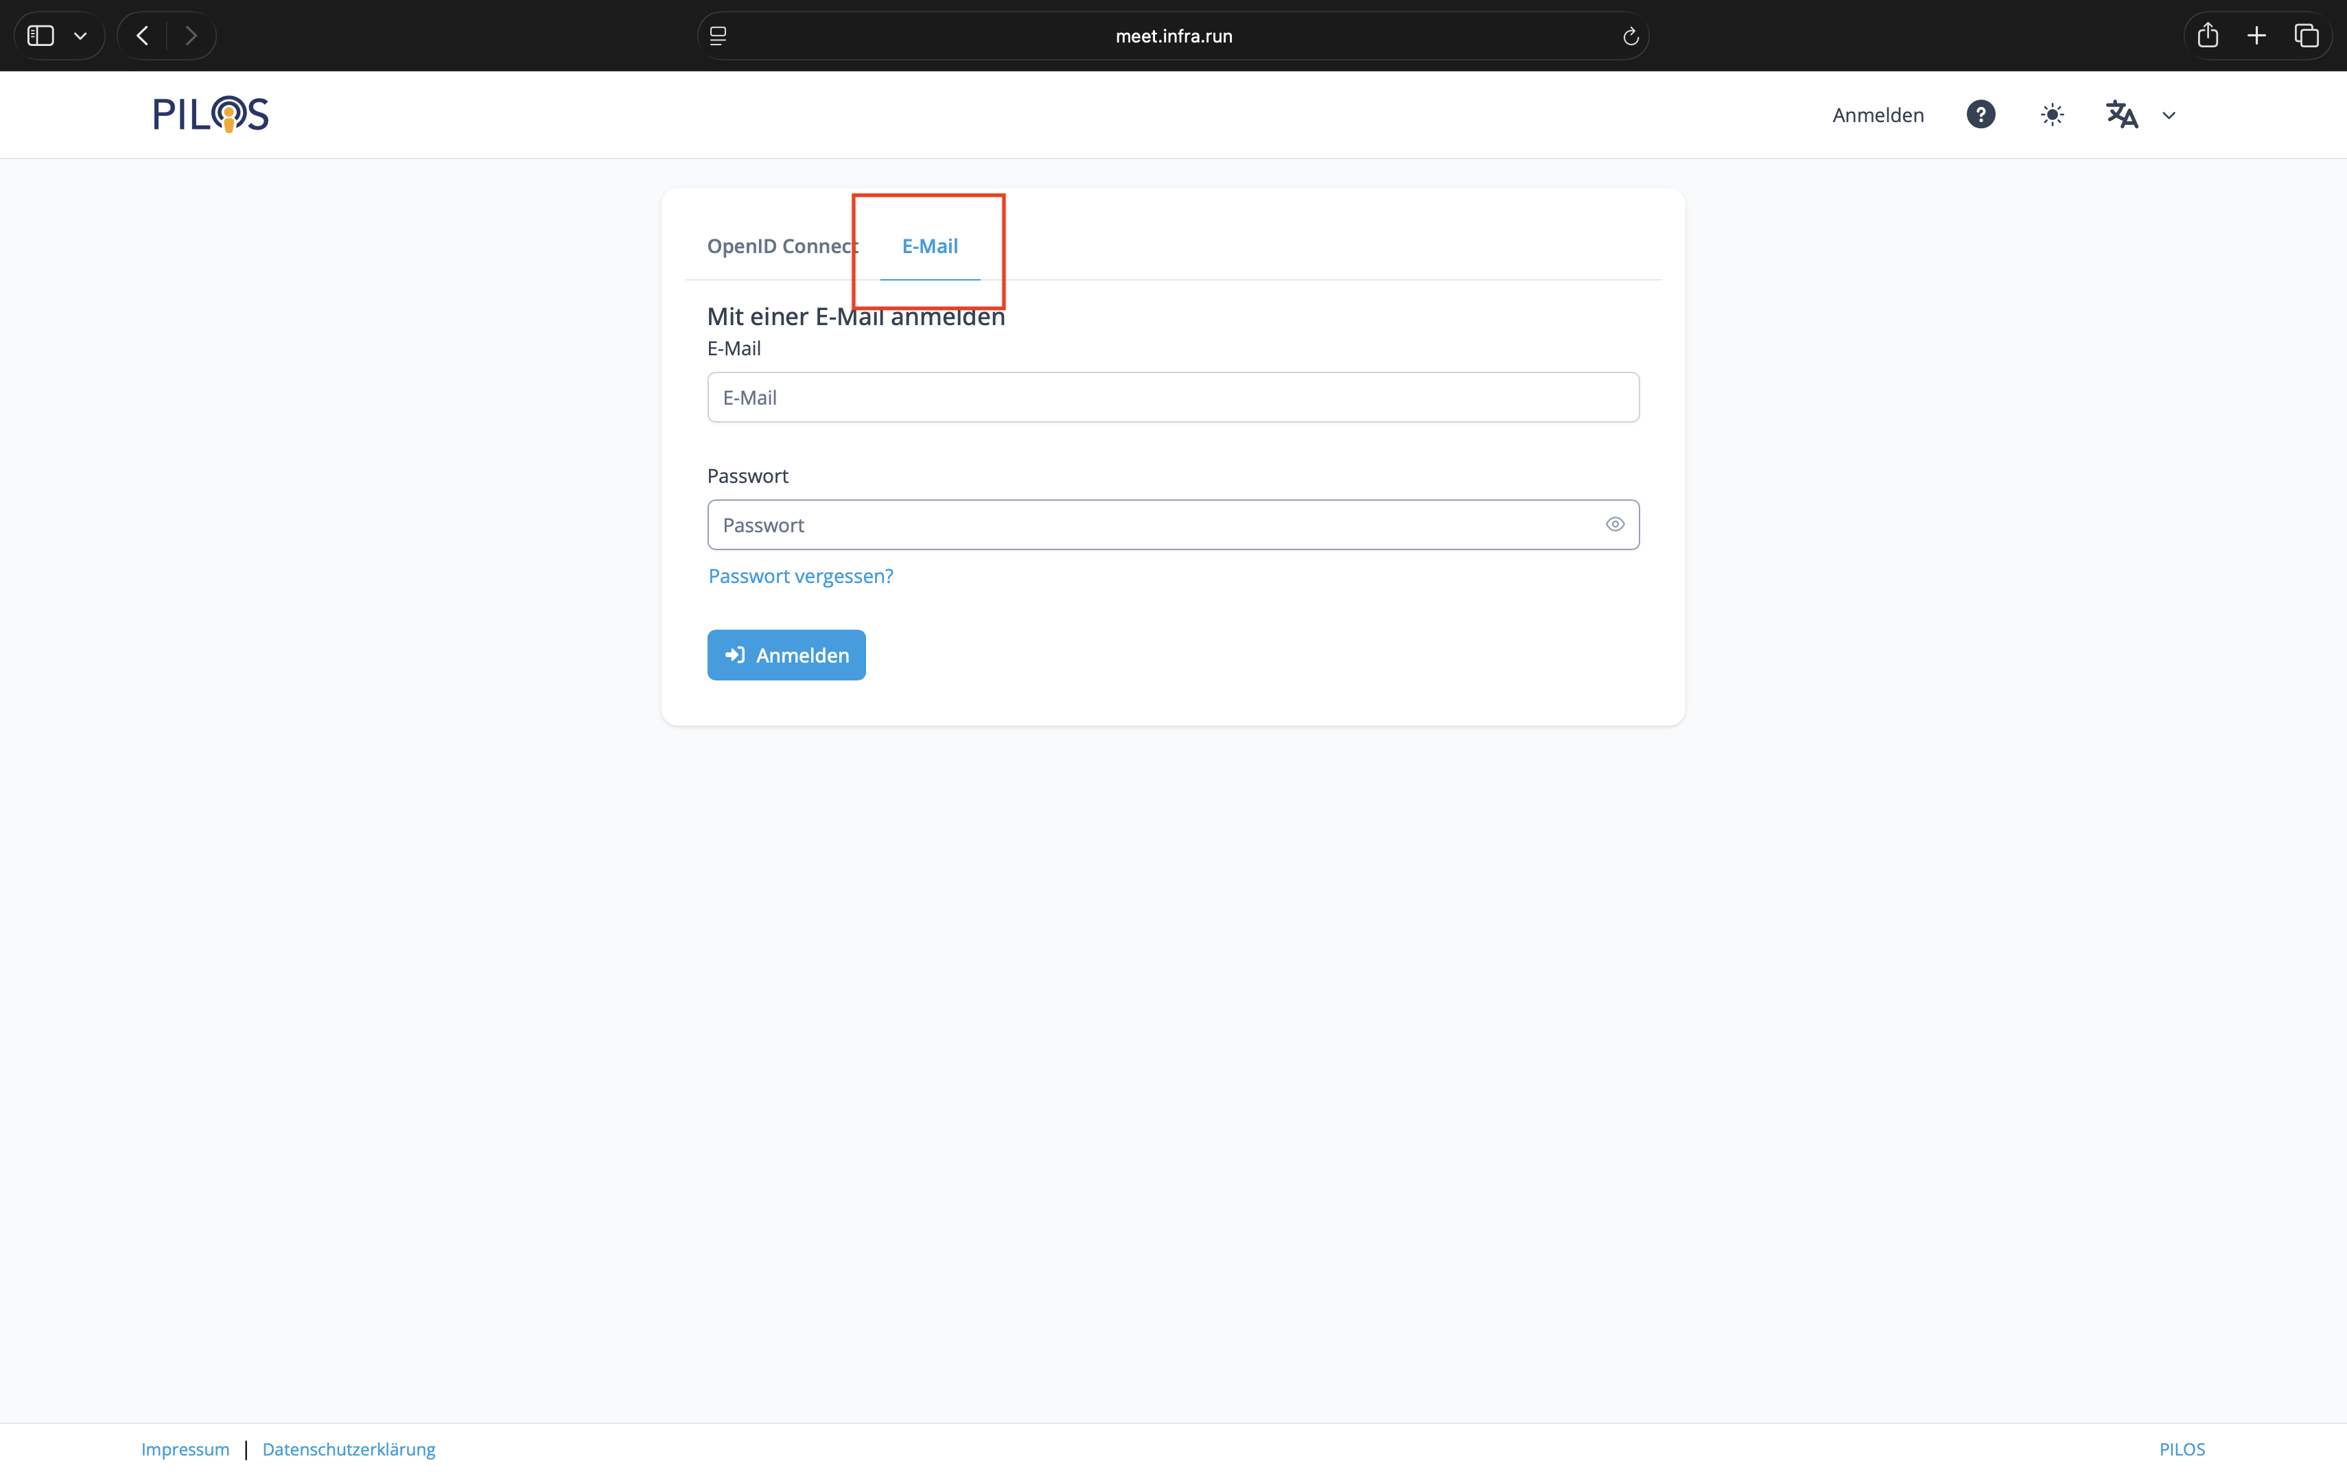The width and height of the screenshot is (2347, 1472).
Task: Open the Datenschutzerklärung footer link
Action: click(x=349, y=1449)
